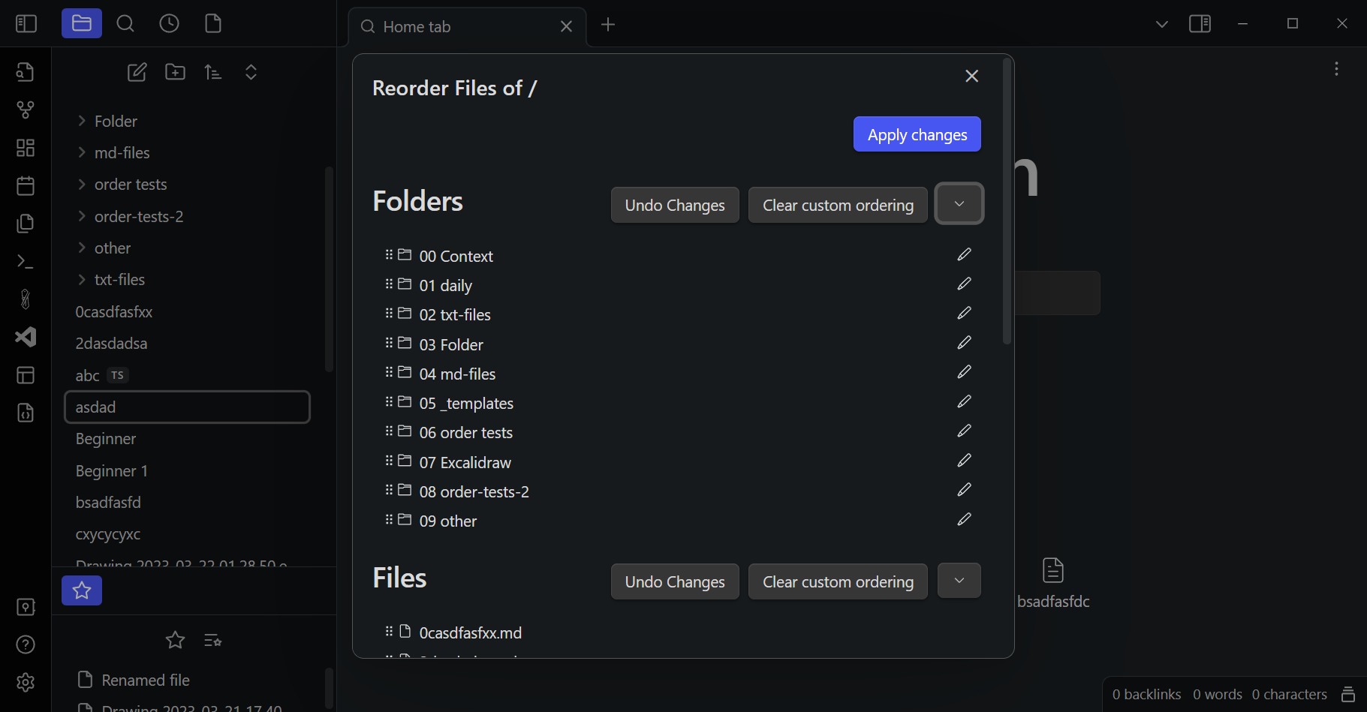Viewport: 1367px width, 712px height.
Task: Expand the order-tests-2 folder
Action: pyautogui.click(x=82, y=217)
